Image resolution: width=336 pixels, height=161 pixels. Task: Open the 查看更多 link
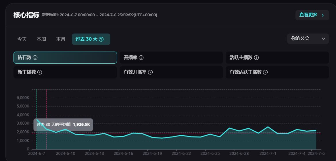click(312, 15)
